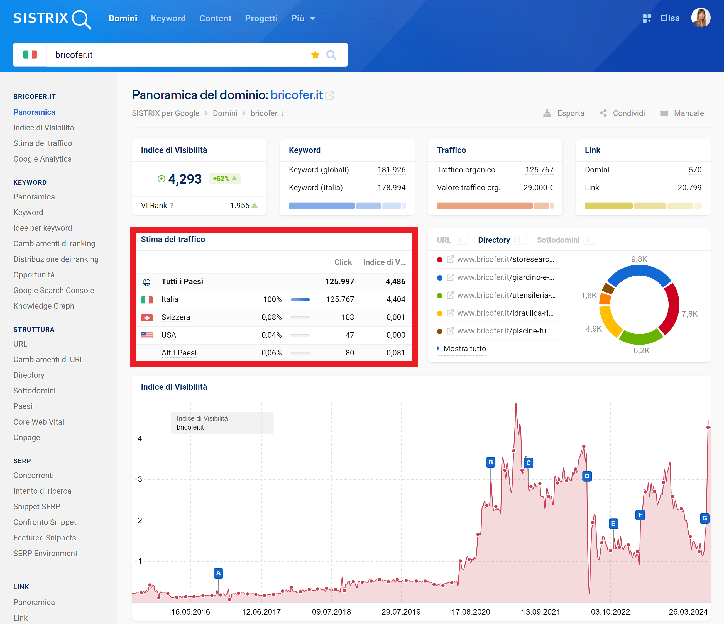Expand the Più dropdown menu
This screenshot has width=724, height=624.
click(303, 19)
